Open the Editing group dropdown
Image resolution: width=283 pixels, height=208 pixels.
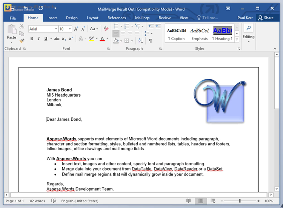249,42
